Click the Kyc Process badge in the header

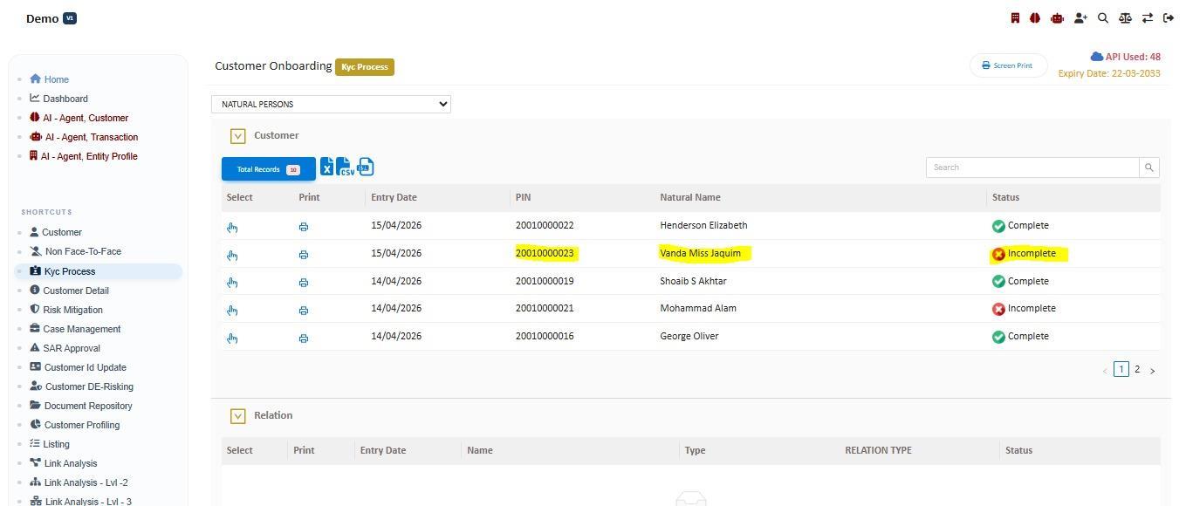(x=365, y=67)
